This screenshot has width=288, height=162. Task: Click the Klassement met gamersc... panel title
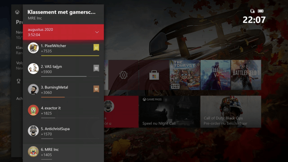[x=61, y=12]
